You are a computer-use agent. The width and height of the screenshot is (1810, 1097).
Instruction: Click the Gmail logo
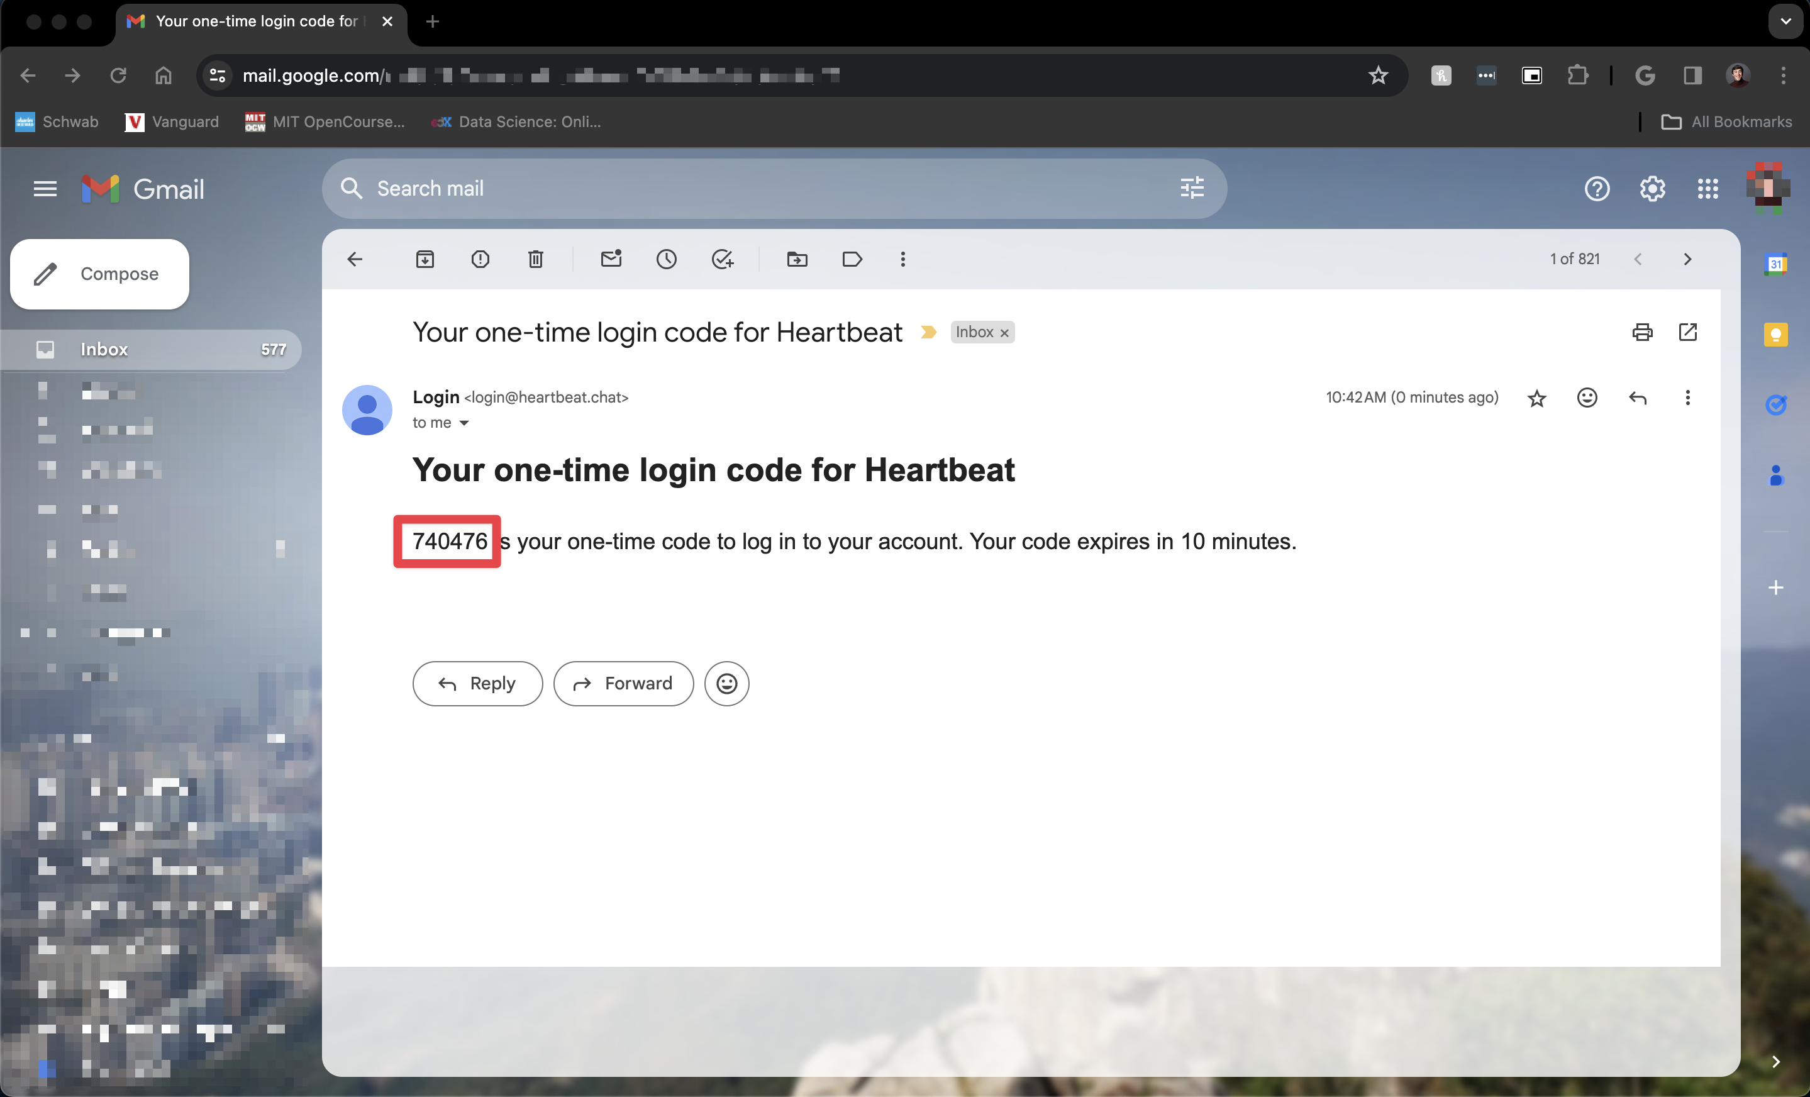point(143,189)
